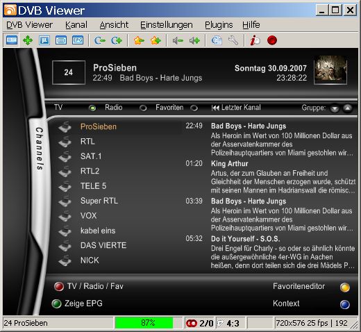Viewport: 361px width, 332px height.
Task: Open the Plugins menu
Action: point(219,25)
